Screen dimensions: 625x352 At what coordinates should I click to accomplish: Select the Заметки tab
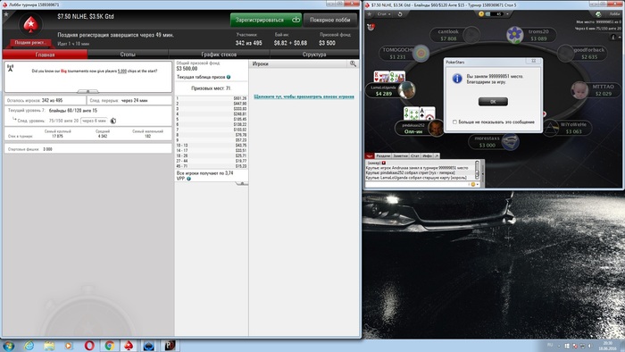coord(401,155)
